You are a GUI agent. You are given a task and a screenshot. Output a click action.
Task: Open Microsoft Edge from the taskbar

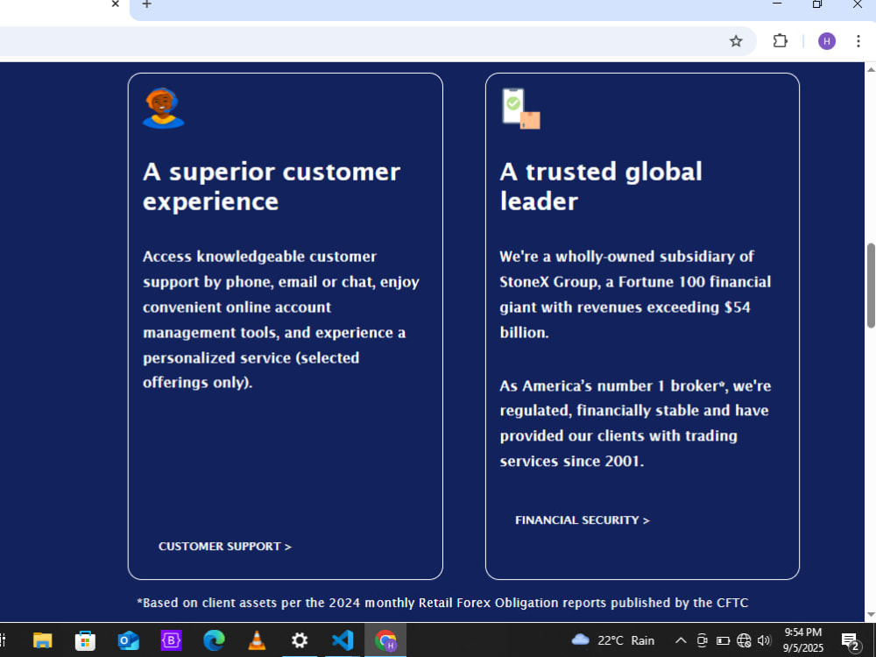[x=212, y=640]
